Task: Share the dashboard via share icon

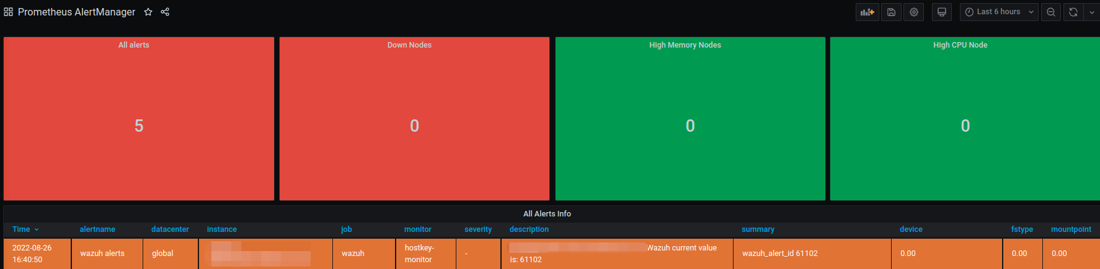Action: (165, 12)
